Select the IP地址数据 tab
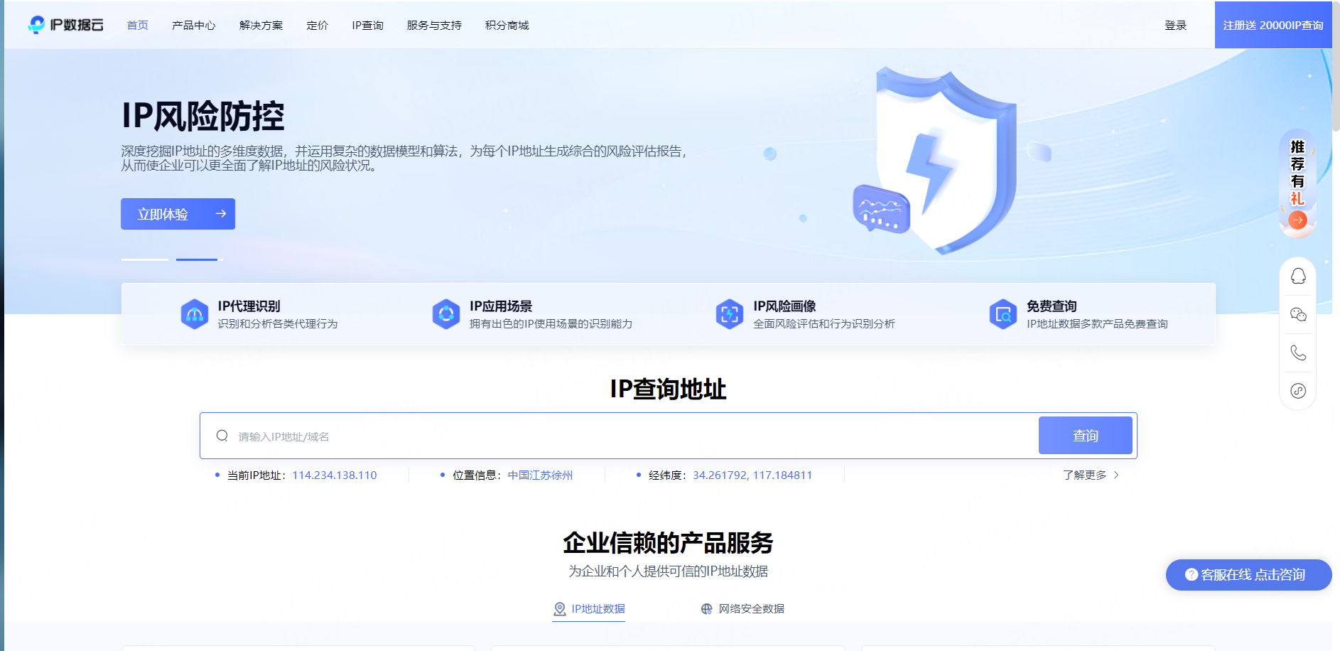The image size is (1340, 651). point(589,609)
